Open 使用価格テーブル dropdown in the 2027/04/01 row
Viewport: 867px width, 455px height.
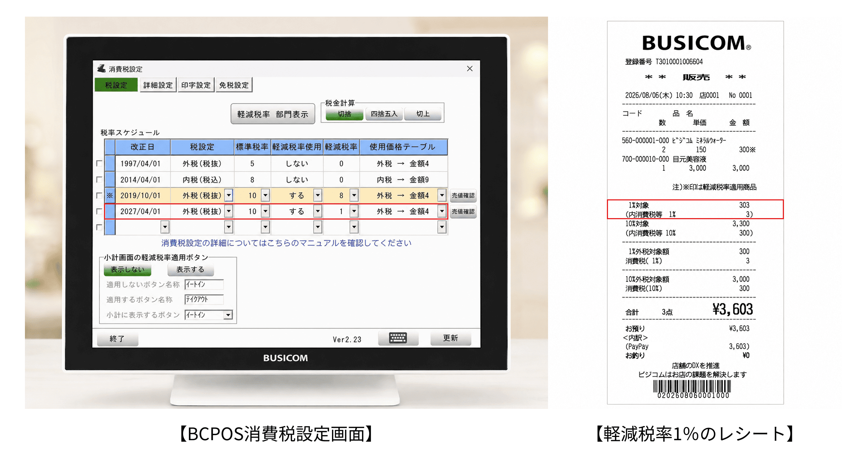coord(442,211)
